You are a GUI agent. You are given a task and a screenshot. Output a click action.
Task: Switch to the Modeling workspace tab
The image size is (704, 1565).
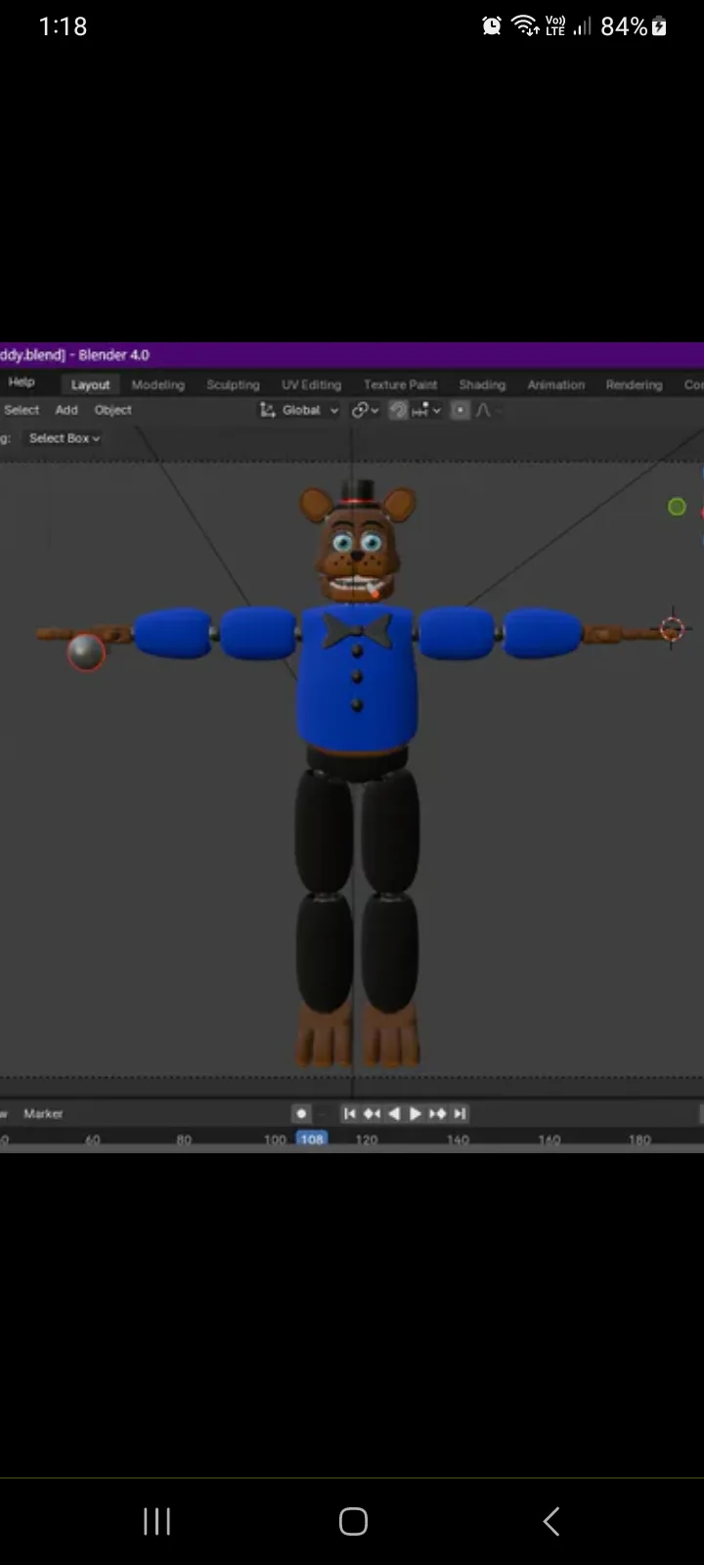tap(158, 384)
